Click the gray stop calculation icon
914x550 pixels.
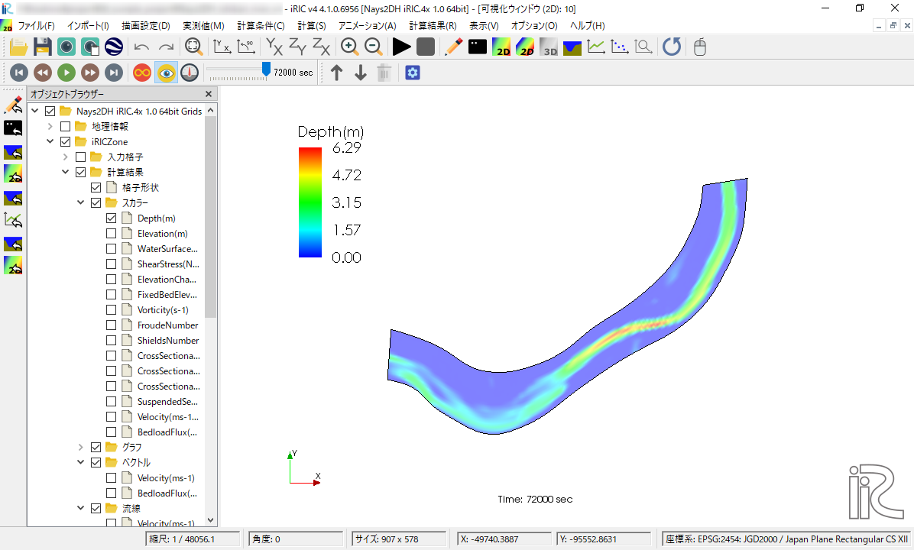pos(426,47)
